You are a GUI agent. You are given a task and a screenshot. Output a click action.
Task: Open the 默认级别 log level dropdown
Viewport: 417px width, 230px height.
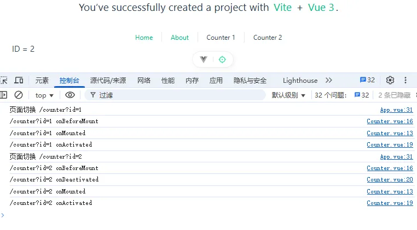click(288, 95)
